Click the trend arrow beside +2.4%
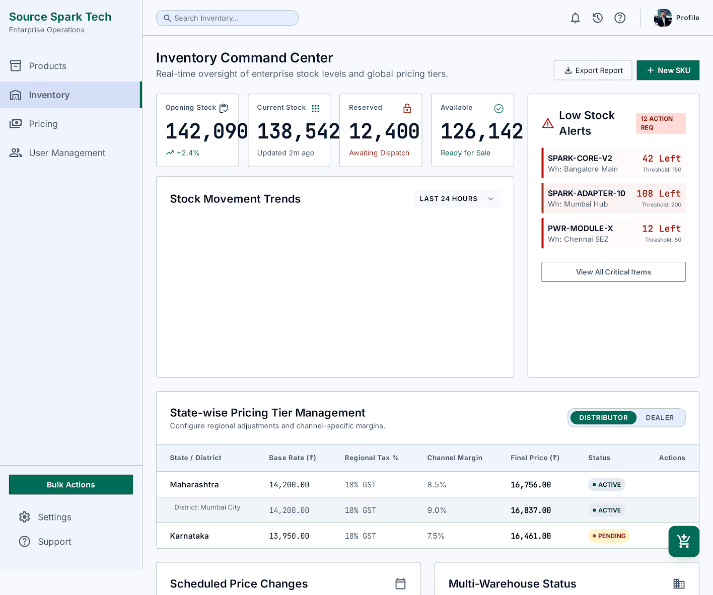 [x=170, y=153]
